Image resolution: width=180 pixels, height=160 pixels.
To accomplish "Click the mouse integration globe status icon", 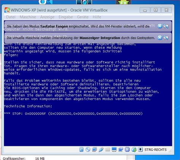I will click(134, 149).
